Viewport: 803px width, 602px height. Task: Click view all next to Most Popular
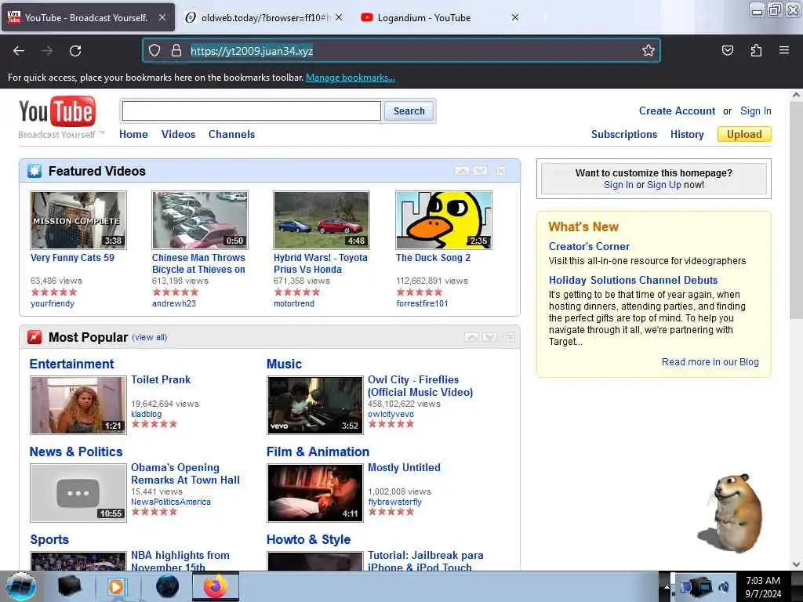(x=150, y=337)
